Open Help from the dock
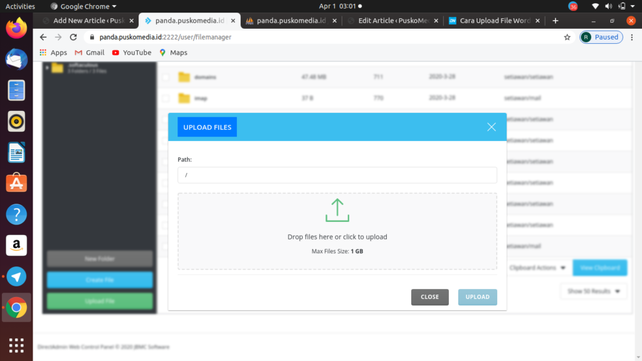 pos(16,214)
